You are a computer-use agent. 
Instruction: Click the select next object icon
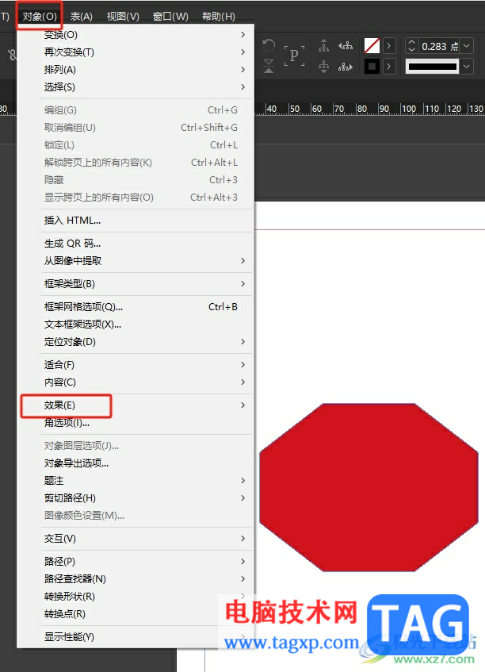point(346,67)
